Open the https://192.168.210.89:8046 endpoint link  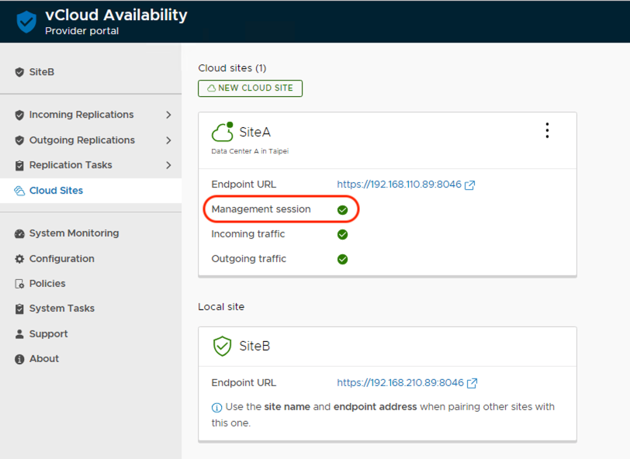pyautogui.click(x=400, y=383)
